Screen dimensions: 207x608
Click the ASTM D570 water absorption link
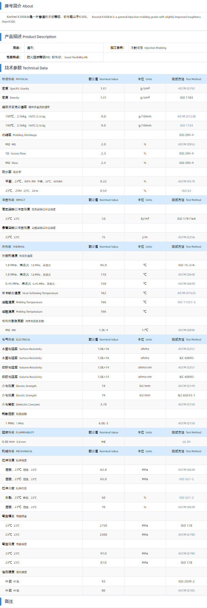coord(186,181)
